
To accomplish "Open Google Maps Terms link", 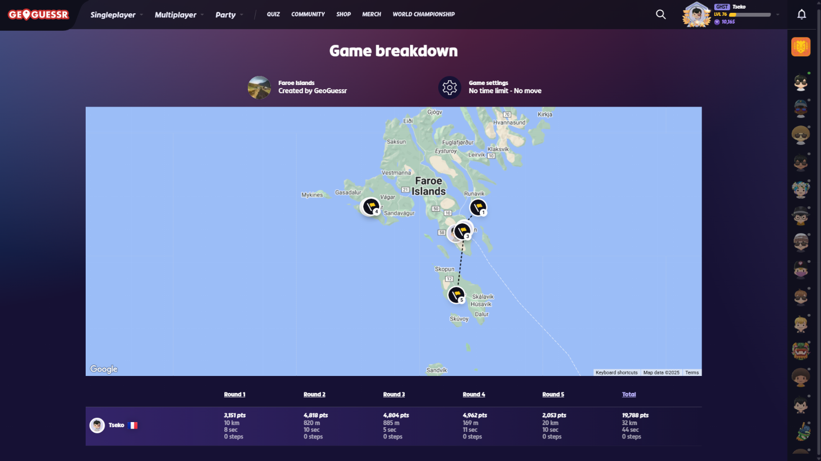I will [692, 372].
